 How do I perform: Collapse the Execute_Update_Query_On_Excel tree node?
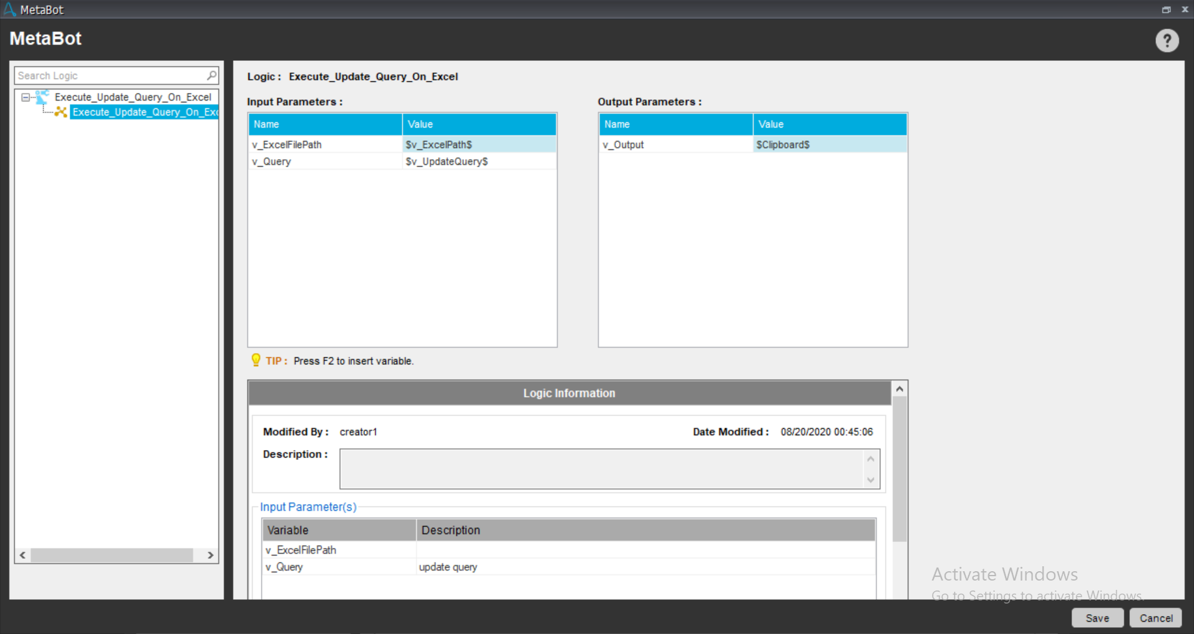(x=25, y=97)
